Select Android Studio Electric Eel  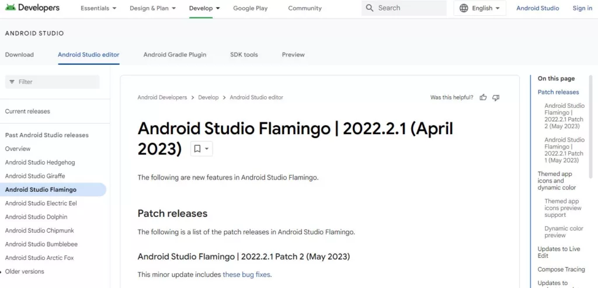pyautogui.click(x=41, y=203)
